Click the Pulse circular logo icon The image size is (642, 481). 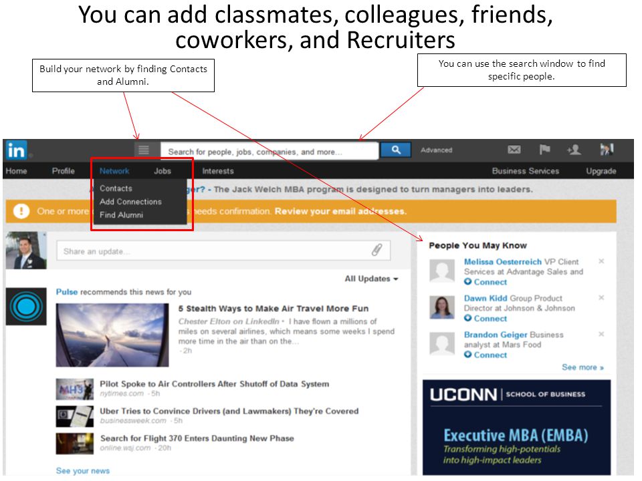click(26, 307)
